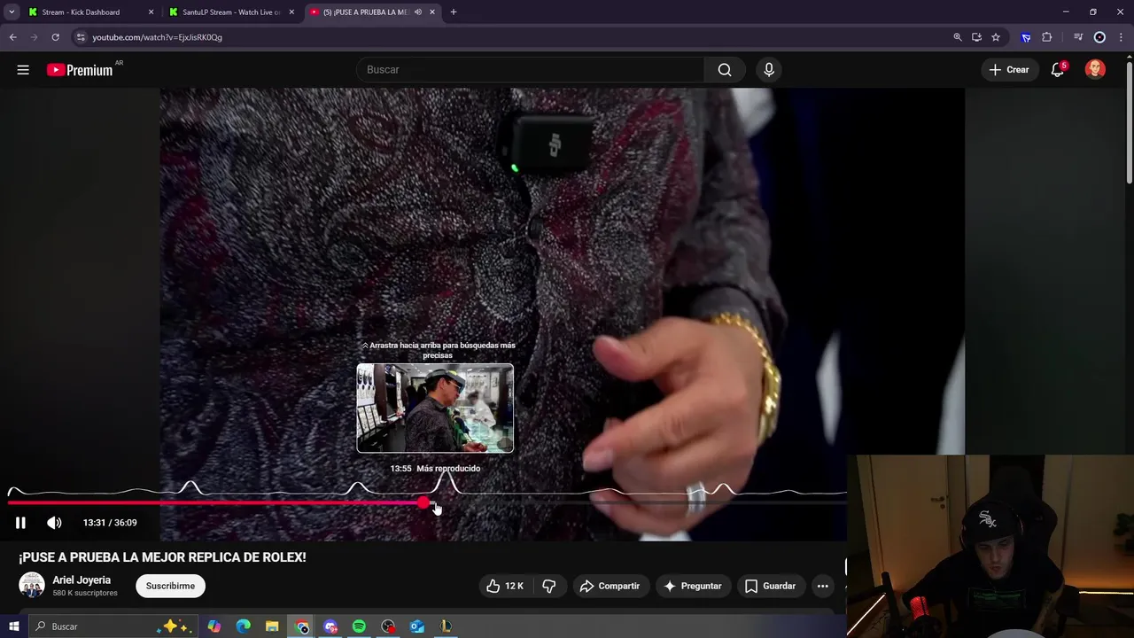Open League of Legends from the taskbar
The width and height of the screenshot is (1134, 638).
447,626
